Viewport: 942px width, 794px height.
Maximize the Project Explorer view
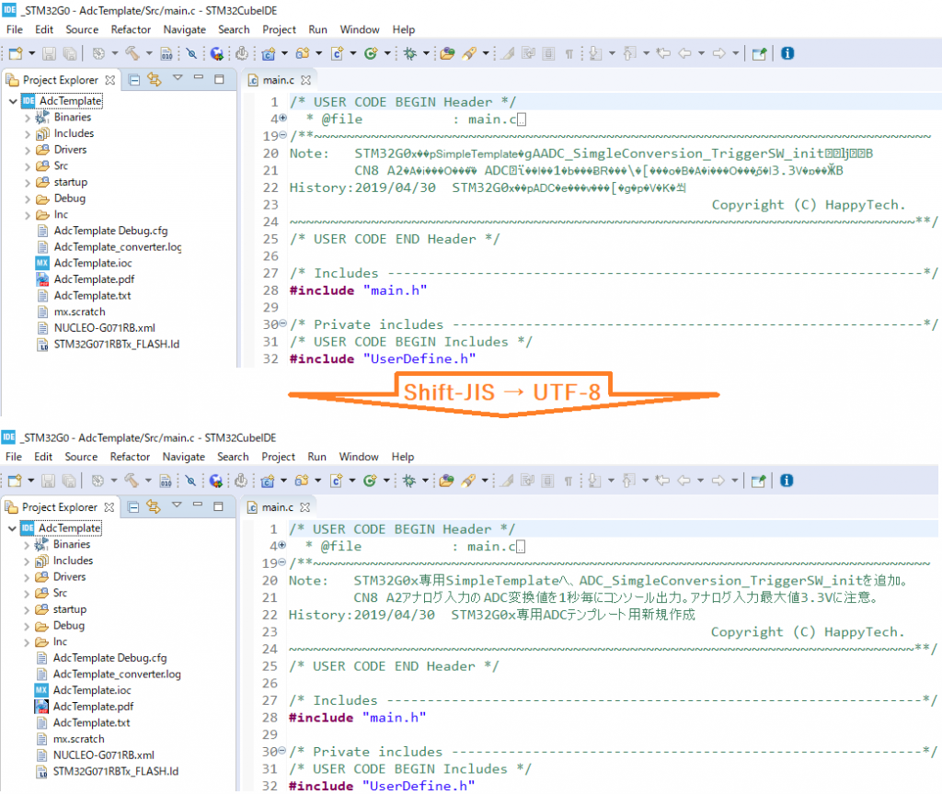218,80
